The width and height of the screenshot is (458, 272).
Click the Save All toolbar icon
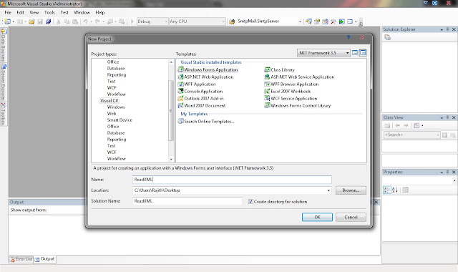49,21
